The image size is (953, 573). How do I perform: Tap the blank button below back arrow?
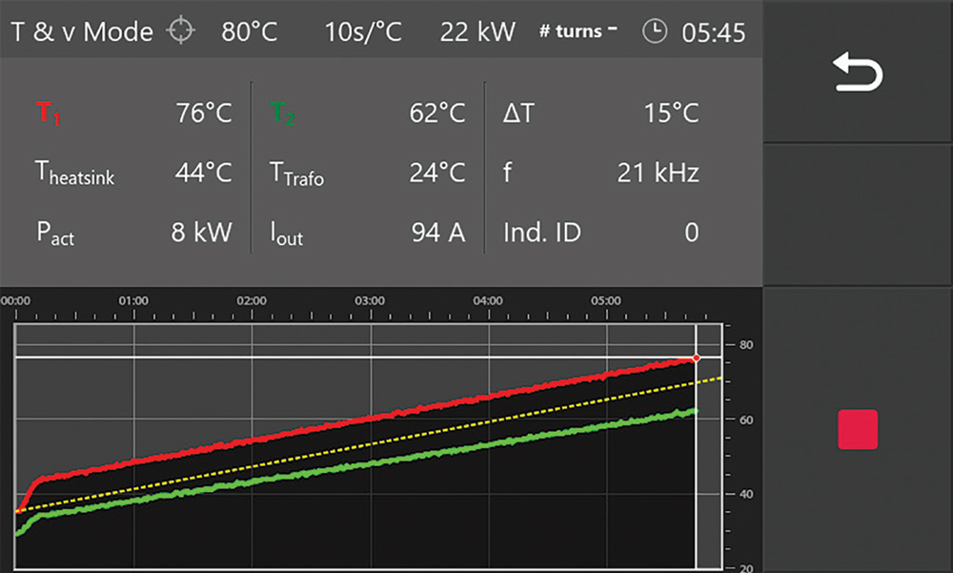click(x=859, y=215)
